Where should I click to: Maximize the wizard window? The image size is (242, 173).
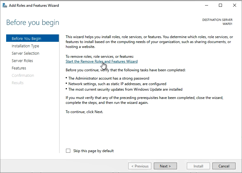(x=220, y=6)
